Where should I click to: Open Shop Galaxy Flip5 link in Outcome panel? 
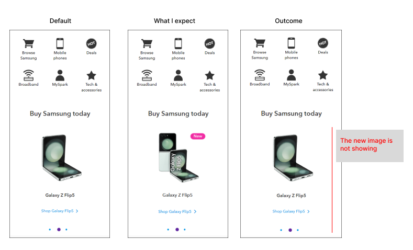(x=291, y=212)
